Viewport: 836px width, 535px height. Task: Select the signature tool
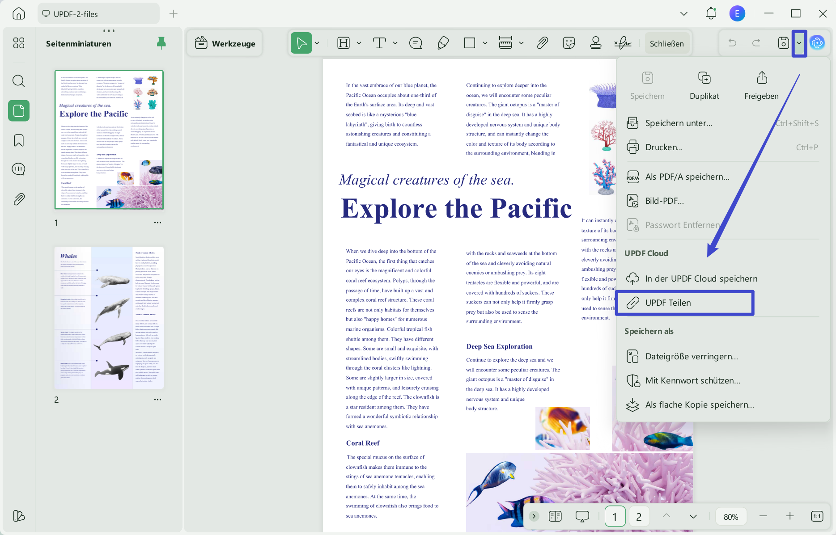tap(623, 43)
